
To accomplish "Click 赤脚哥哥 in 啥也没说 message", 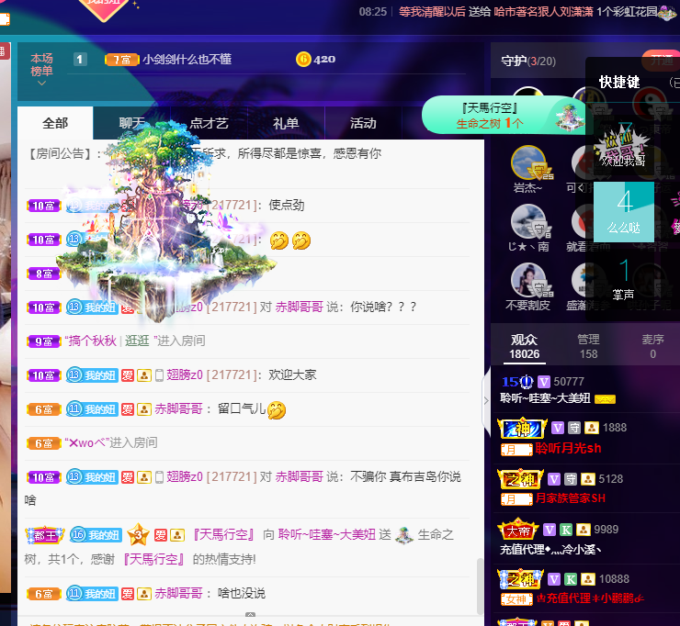I will 178,593.
